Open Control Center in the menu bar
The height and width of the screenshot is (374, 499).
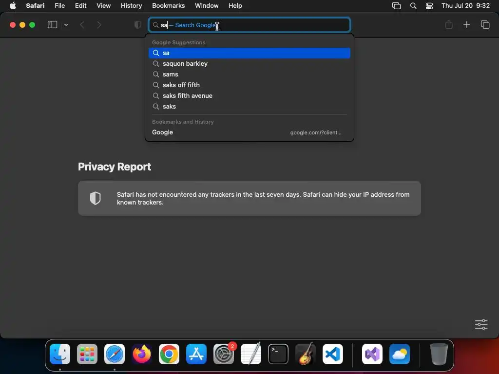429,6
